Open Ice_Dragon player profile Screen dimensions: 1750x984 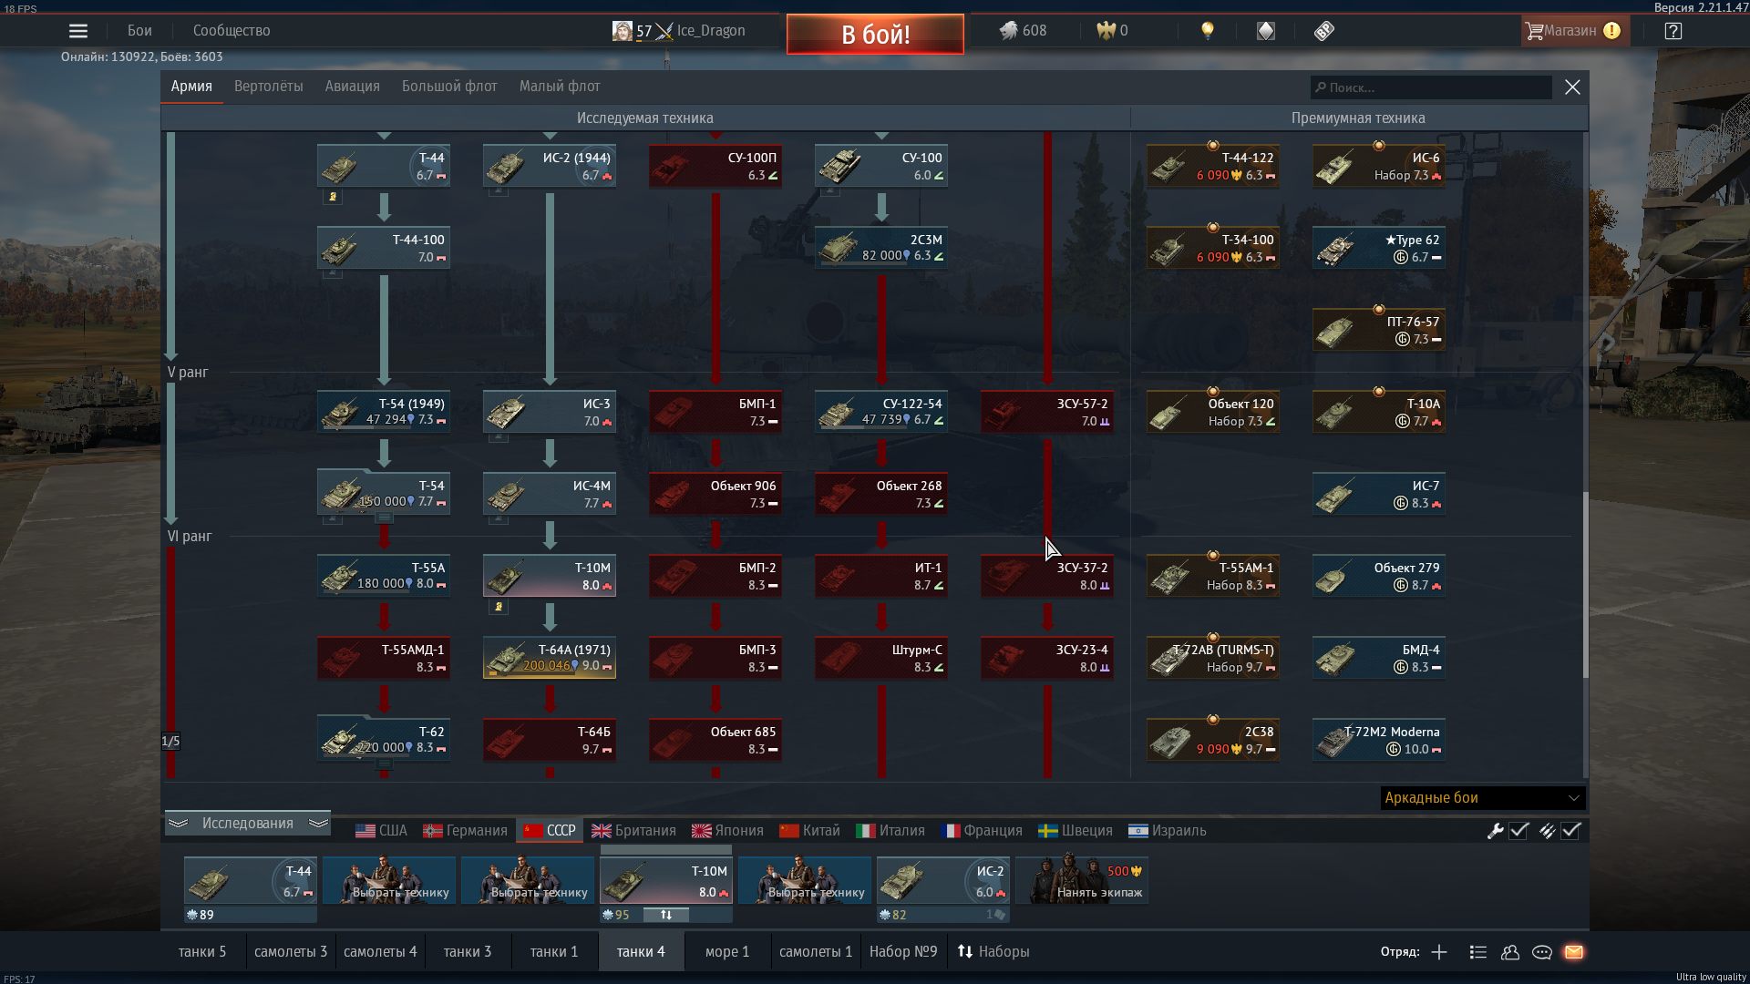coord(679,31)
